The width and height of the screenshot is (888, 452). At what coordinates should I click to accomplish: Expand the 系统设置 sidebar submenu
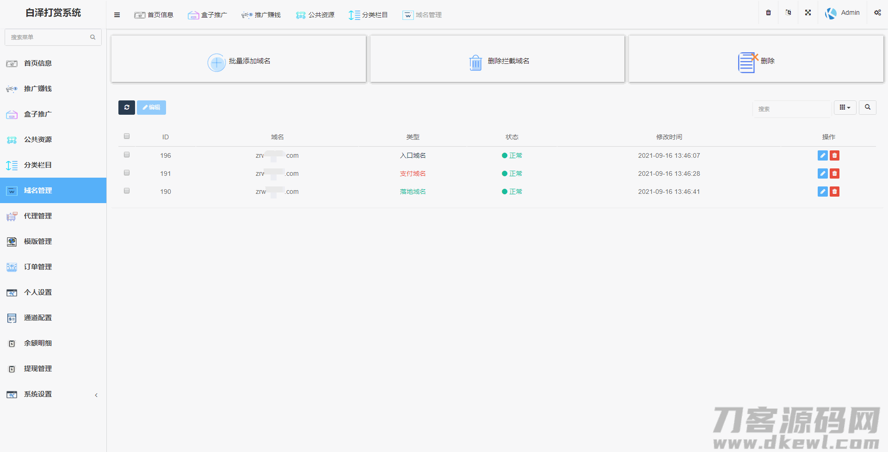(x=53, y=394)
